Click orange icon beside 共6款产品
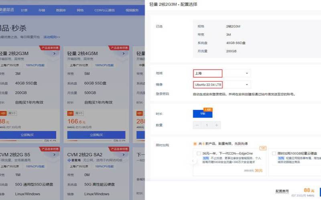321x200 pixels. (x=195, y=144)
